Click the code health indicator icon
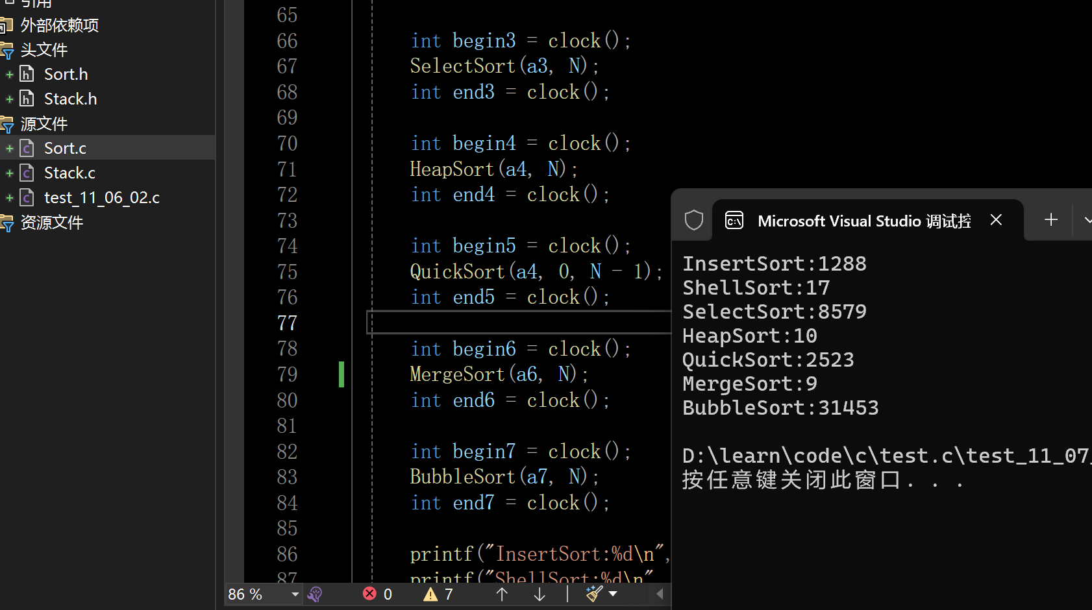Viewport: 1092px width, 610px height. point(315,594)
